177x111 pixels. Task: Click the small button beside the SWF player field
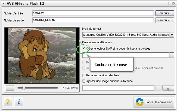click(x=172, y=55)
